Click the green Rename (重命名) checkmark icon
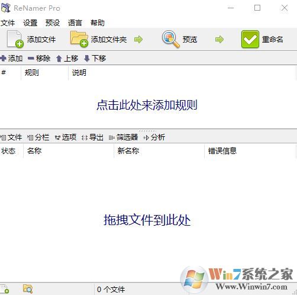The height and width of the screenshot is (295, 297). [250, 39]
